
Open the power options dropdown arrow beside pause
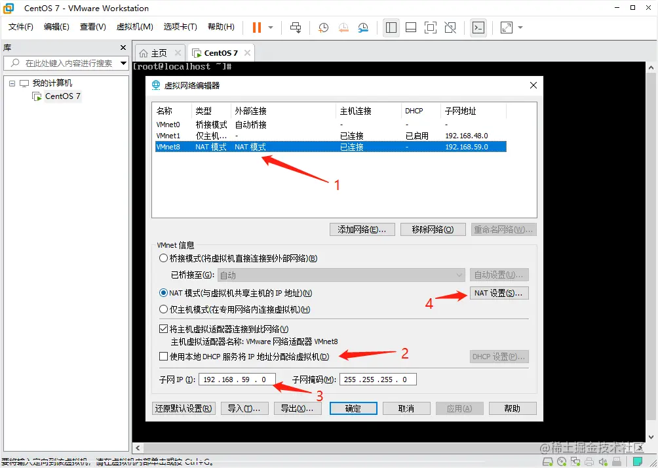(x=271, y=28)
